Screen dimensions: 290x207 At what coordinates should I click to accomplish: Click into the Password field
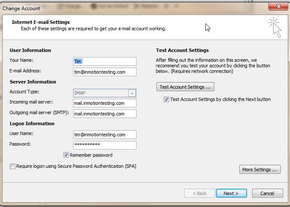point(105,145)
